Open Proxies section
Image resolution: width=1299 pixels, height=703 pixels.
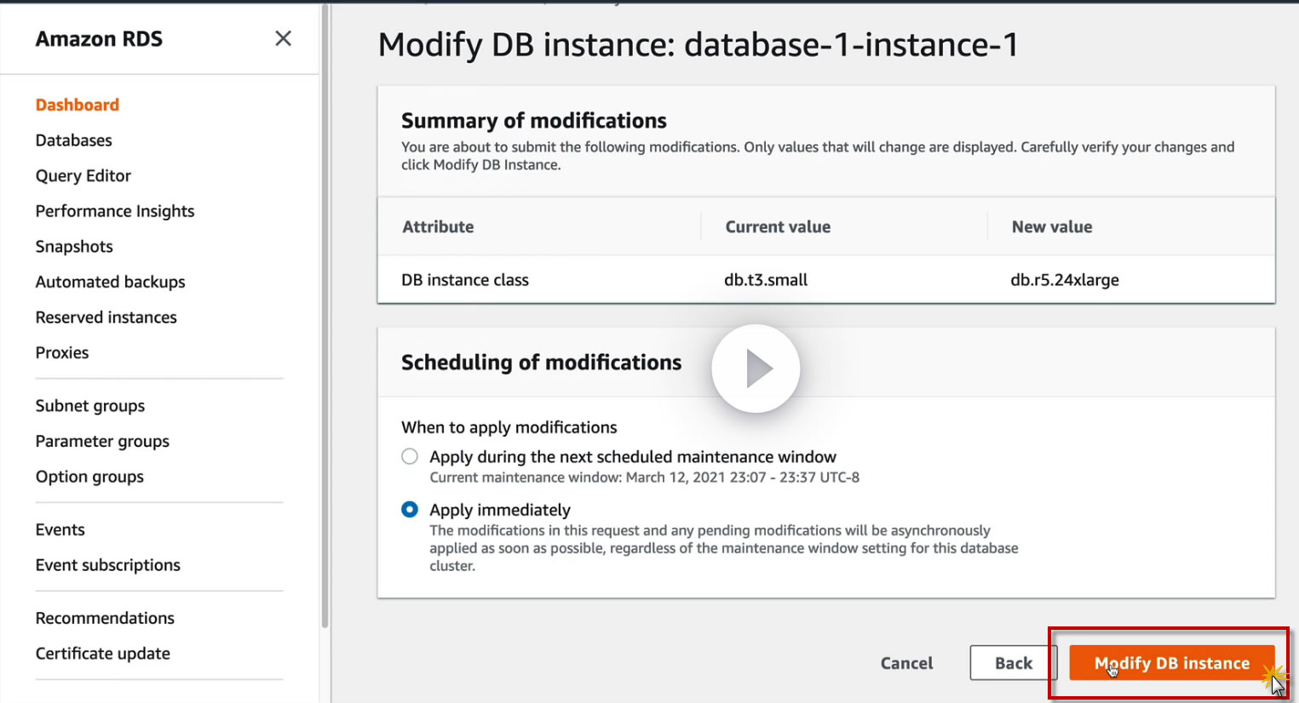coord(62,352)
